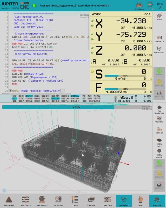Click the spindle S 100% override bar
This screenshot has width=166, height=208.
pos(125,76)
